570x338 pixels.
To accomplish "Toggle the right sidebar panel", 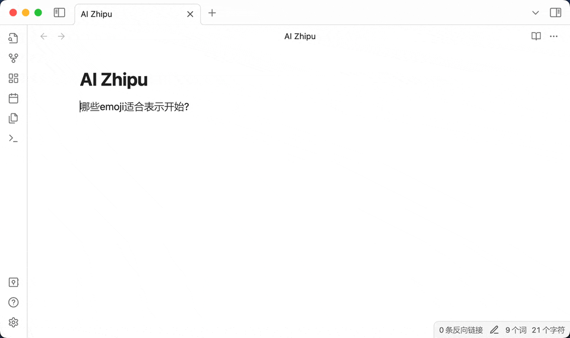I will click(556, 12).
